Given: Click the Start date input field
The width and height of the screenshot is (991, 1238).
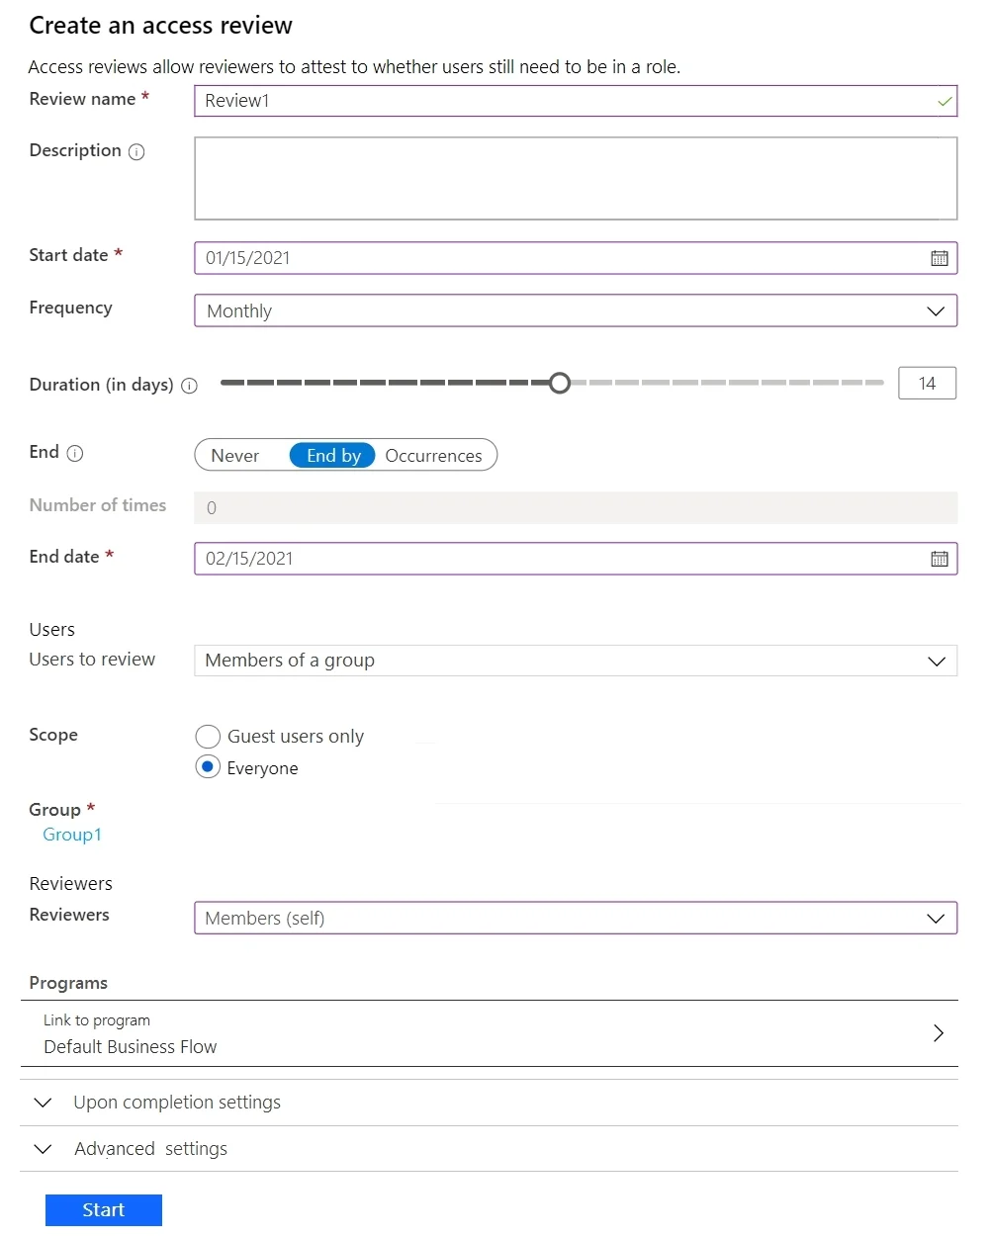Looking at the screenshot, I should coord(576,258).
